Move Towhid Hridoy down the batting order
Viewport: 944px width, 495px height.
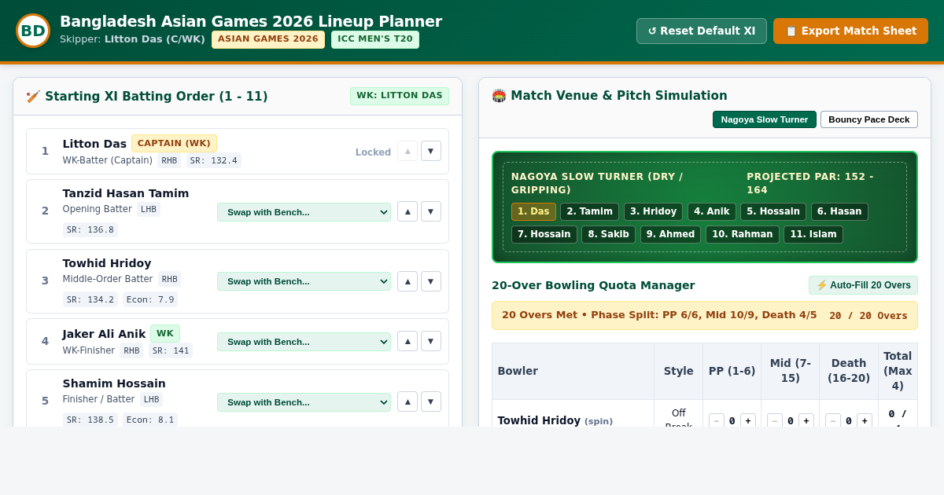click(431, 281)
